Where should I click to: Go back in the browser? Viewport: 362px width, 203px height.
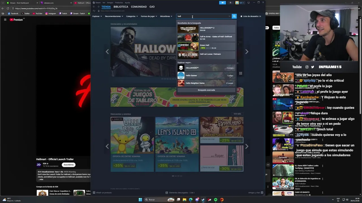pos(3,8)
